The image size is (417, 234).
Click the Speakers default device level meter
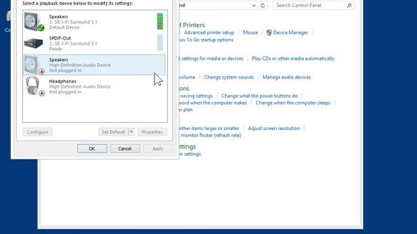pos(160,21)
